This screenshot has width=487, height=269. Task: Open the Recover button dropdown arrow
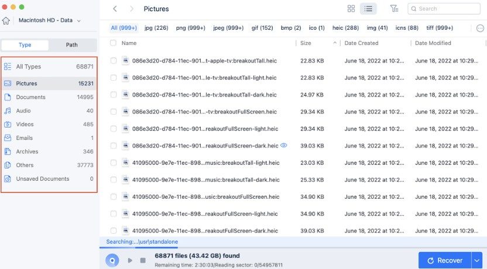pyautogui.click(x=477, y=260)
